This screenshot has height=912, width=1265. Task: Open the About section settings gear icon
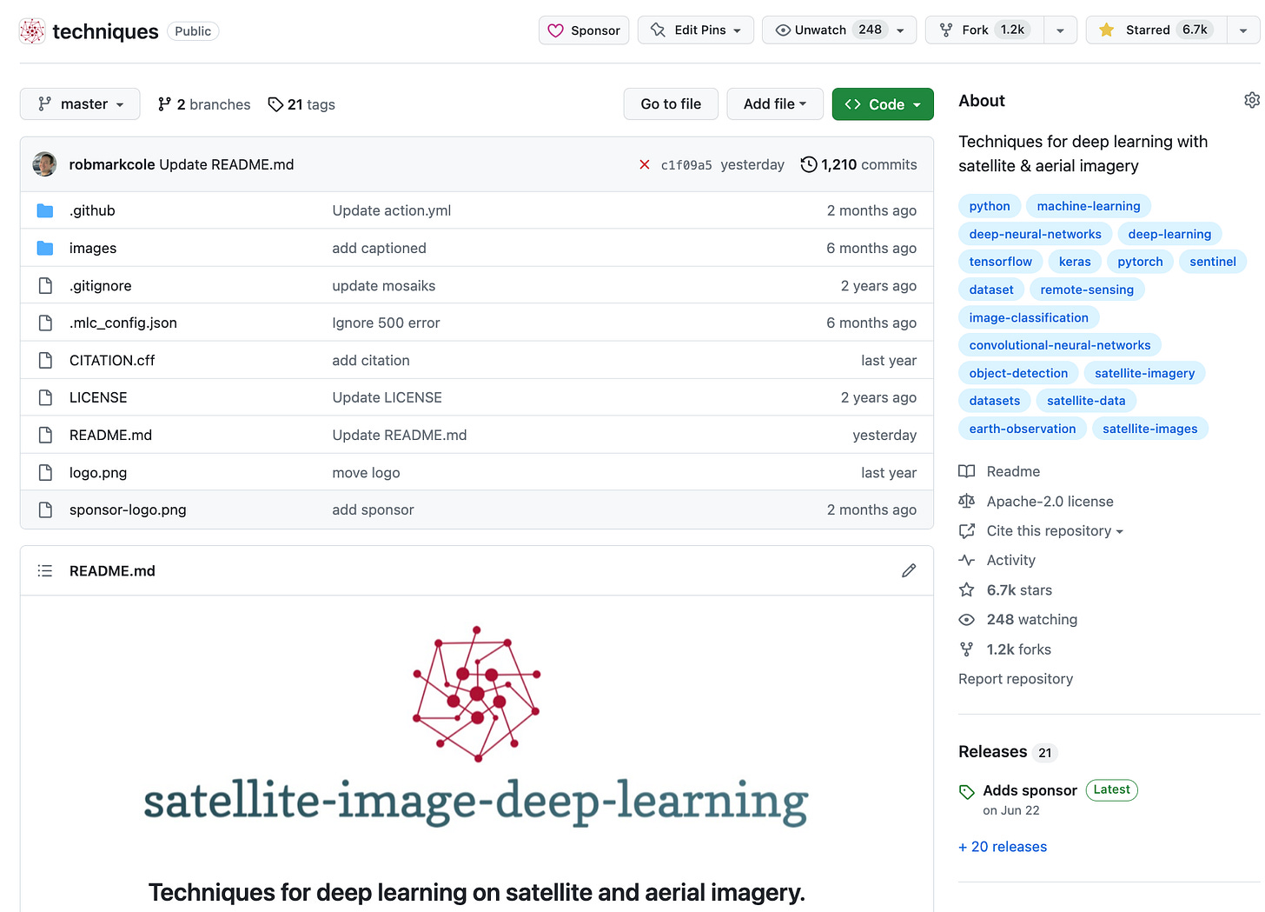tap(1252, 100)
